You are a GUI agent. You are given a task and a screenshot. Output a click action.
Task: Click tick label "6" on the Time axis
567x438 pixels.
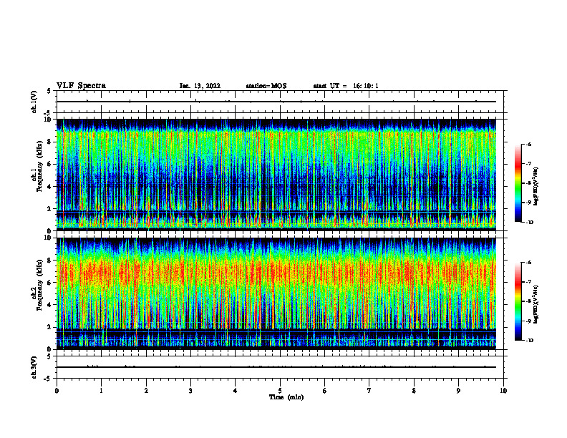[325, 391]
